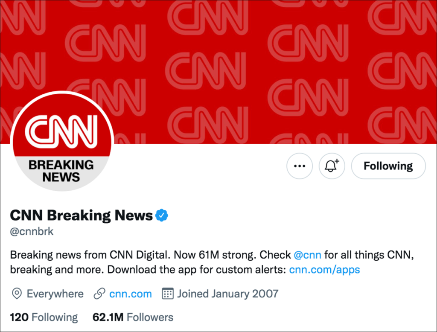Click the BREAKING NEWS label on avatar

click(61, 171)
